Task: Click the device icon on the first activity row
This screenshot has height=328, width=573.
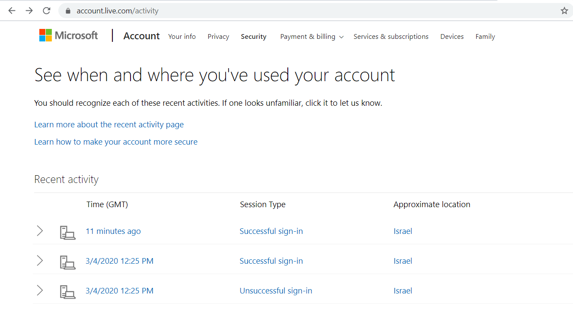Action: click(67, 232)
